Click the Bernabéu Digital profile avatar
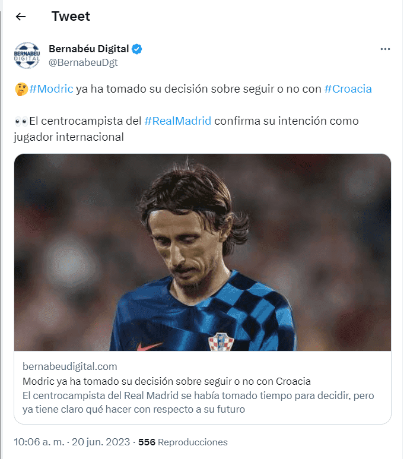Image resolution: width=407 pixels, height=459 pixels. click(x=27, y=55)
